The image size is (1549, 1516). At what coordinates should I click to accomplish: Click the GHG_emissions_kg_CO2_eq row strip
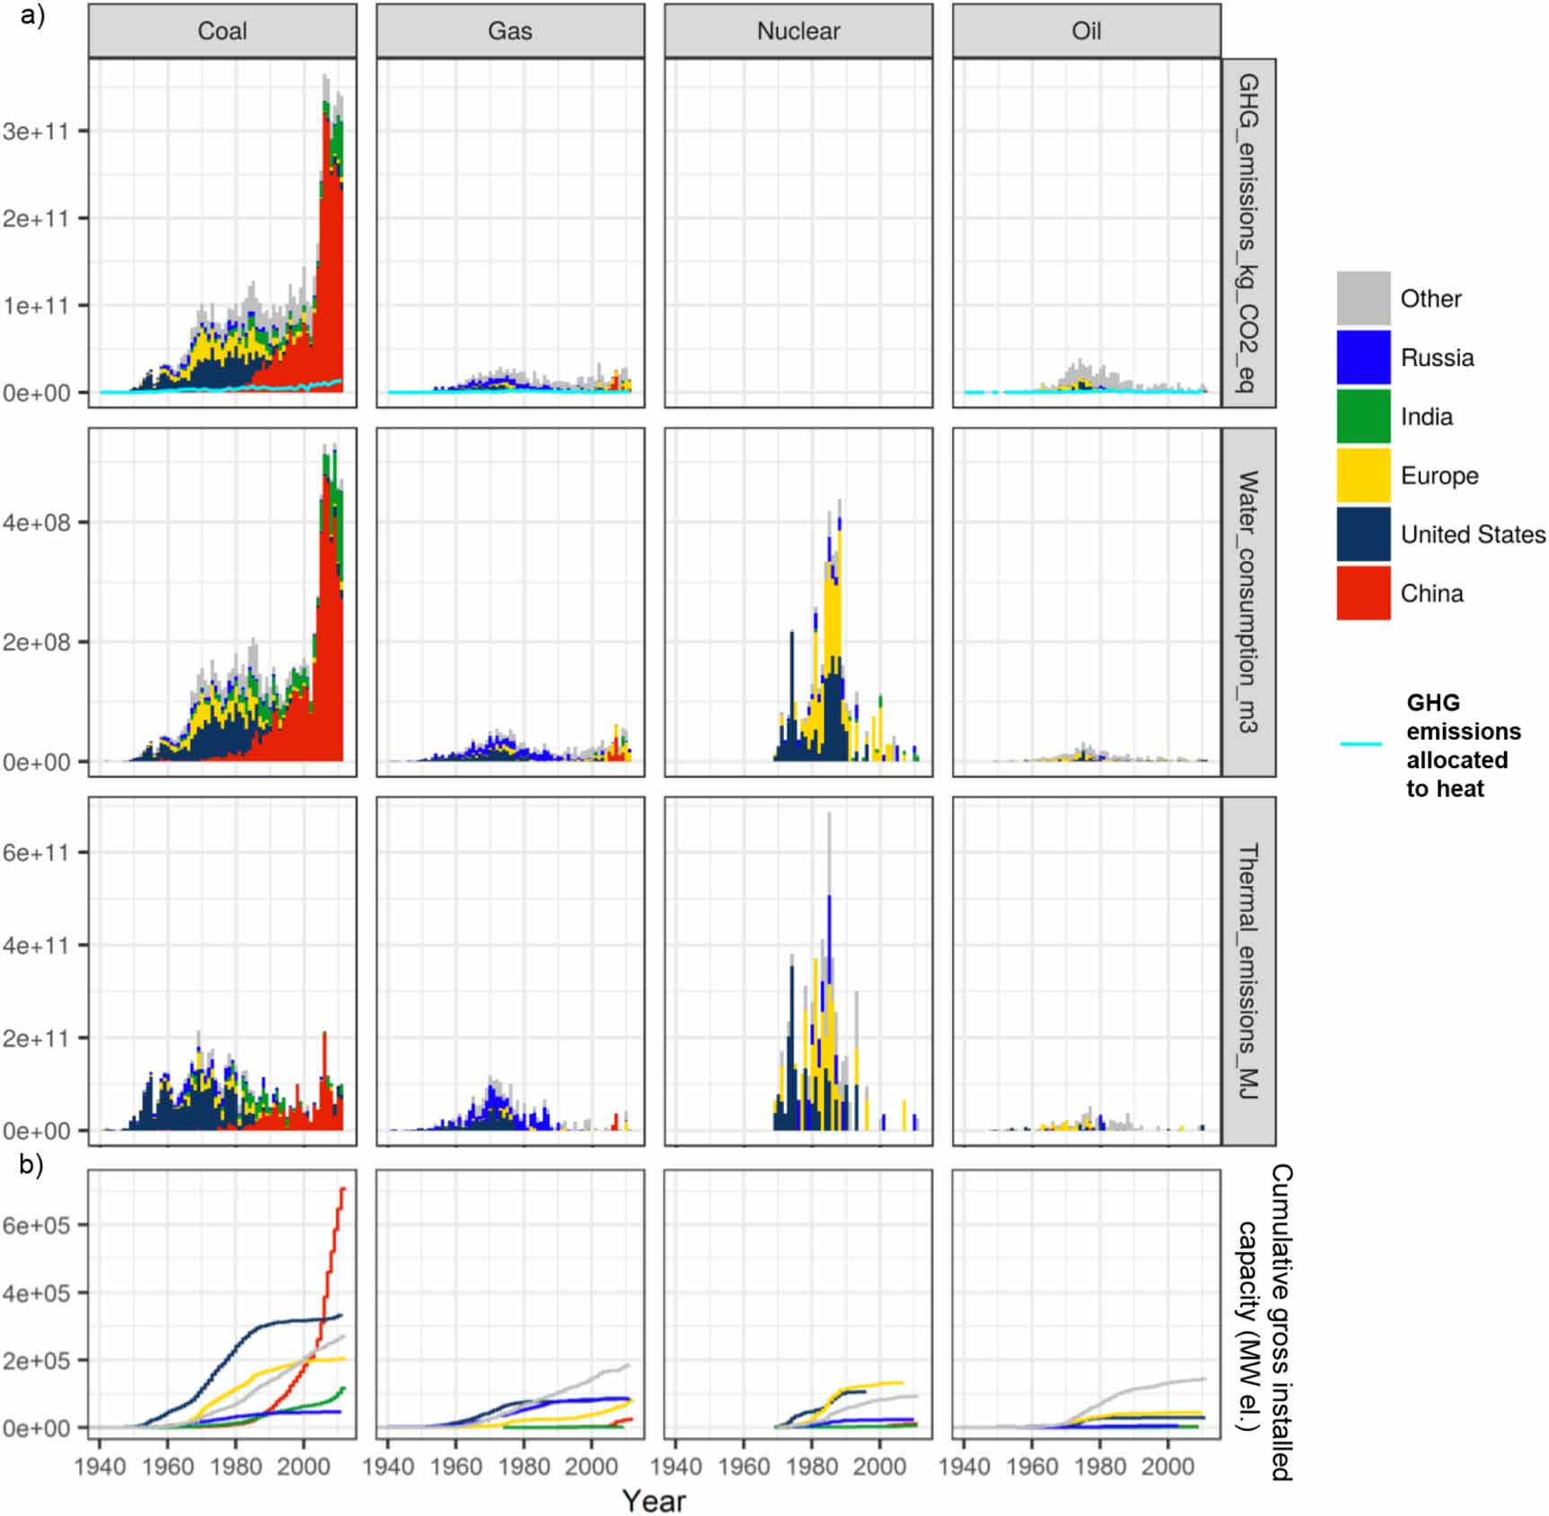click(1248, 233)
